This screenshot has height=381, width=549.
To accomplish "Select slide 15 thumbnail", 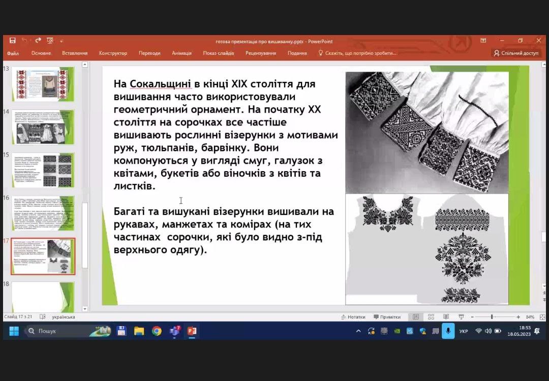I will tap(43, 170).
